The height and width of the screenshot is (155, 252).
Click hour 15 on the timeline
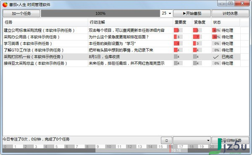160,147
